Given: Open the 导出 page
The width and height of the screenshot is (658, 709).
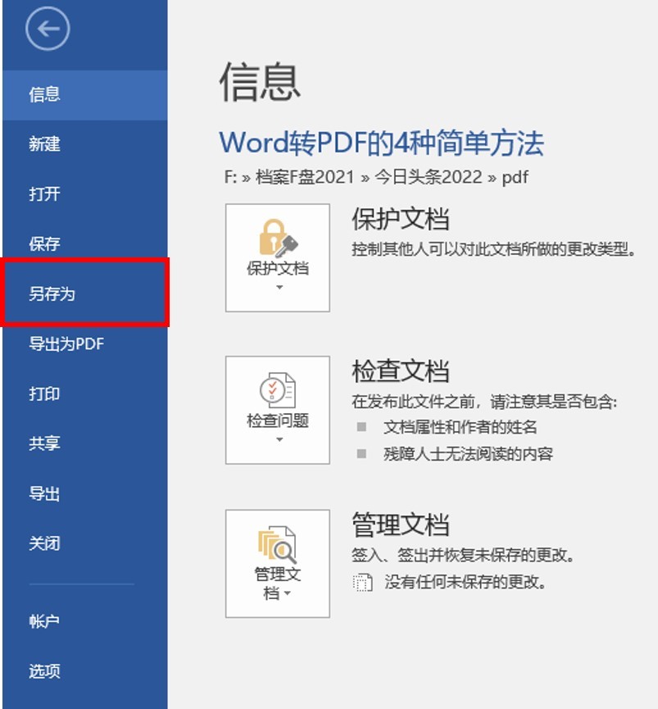Looking at the screenshot, I should (x=44, y=493).
